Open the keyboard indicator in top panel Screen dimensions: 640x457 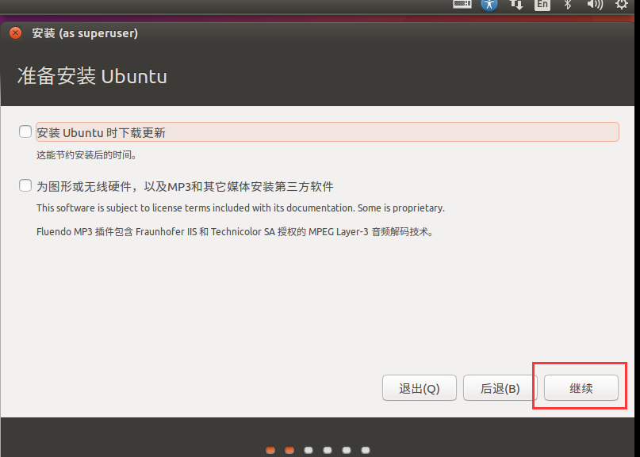[462, 4]
